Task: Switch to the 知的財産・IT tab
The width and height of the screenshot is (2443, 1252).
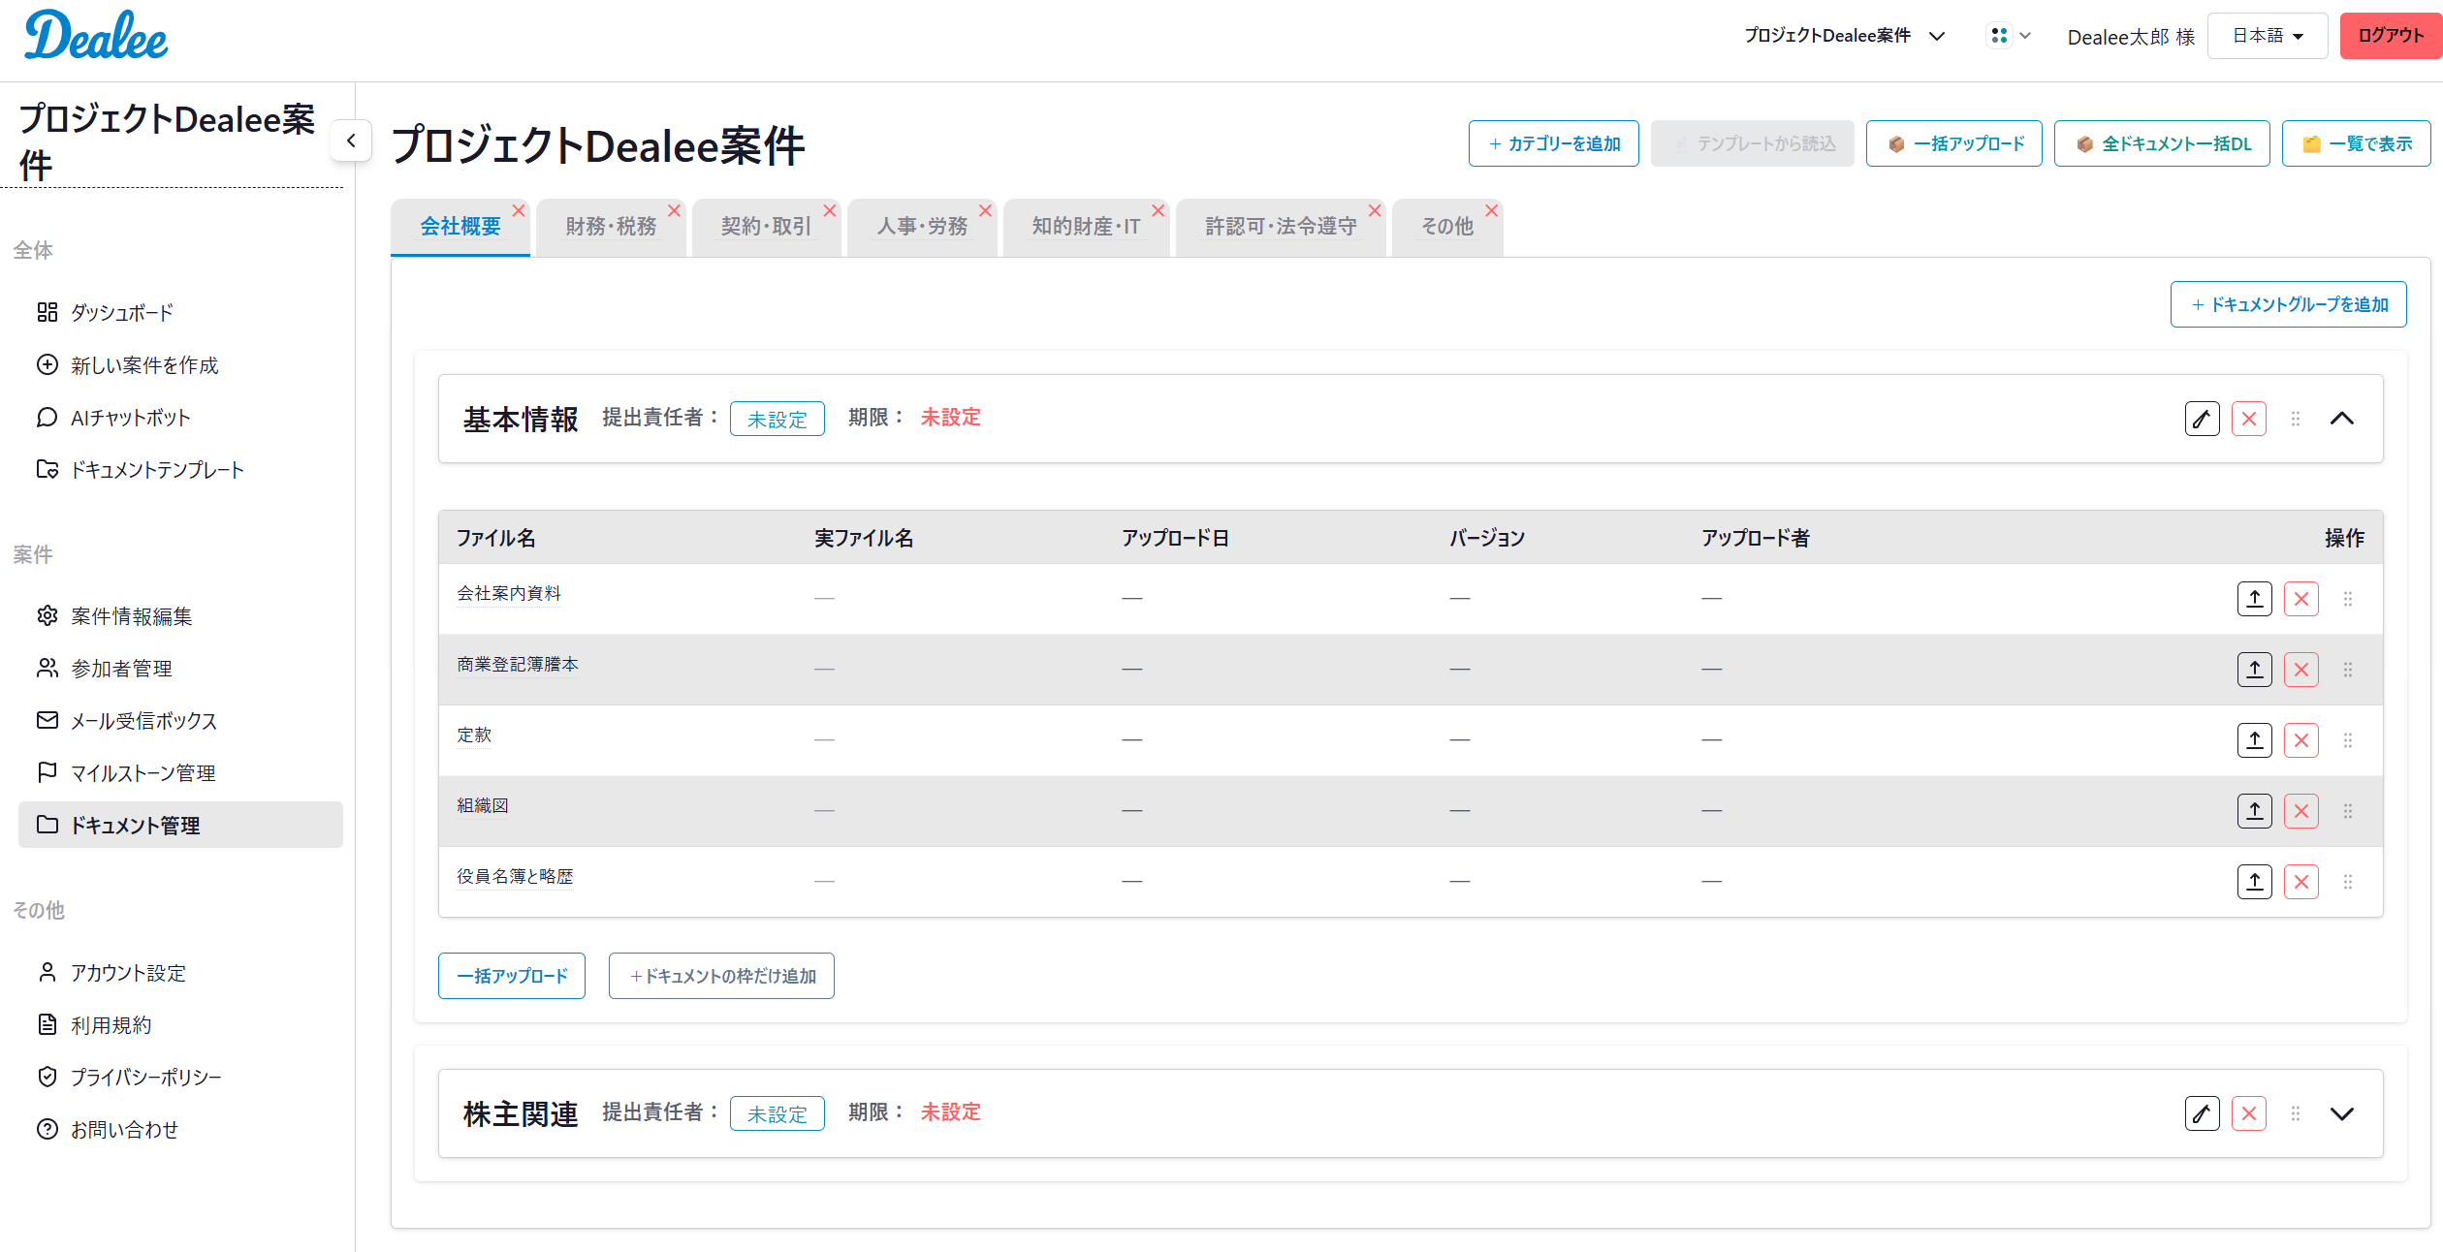Action: click(1086, 227)
